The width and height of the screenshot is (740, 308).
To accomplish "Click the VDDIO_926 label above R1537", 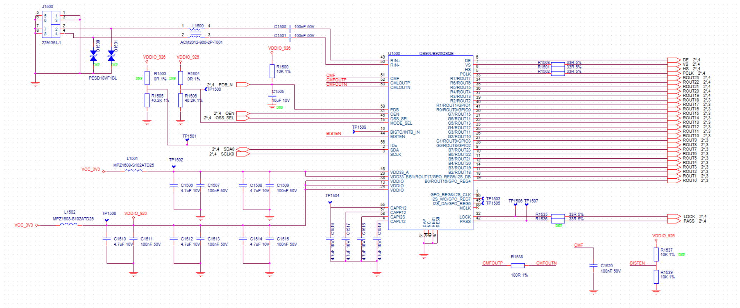I will tap(664, 236).
